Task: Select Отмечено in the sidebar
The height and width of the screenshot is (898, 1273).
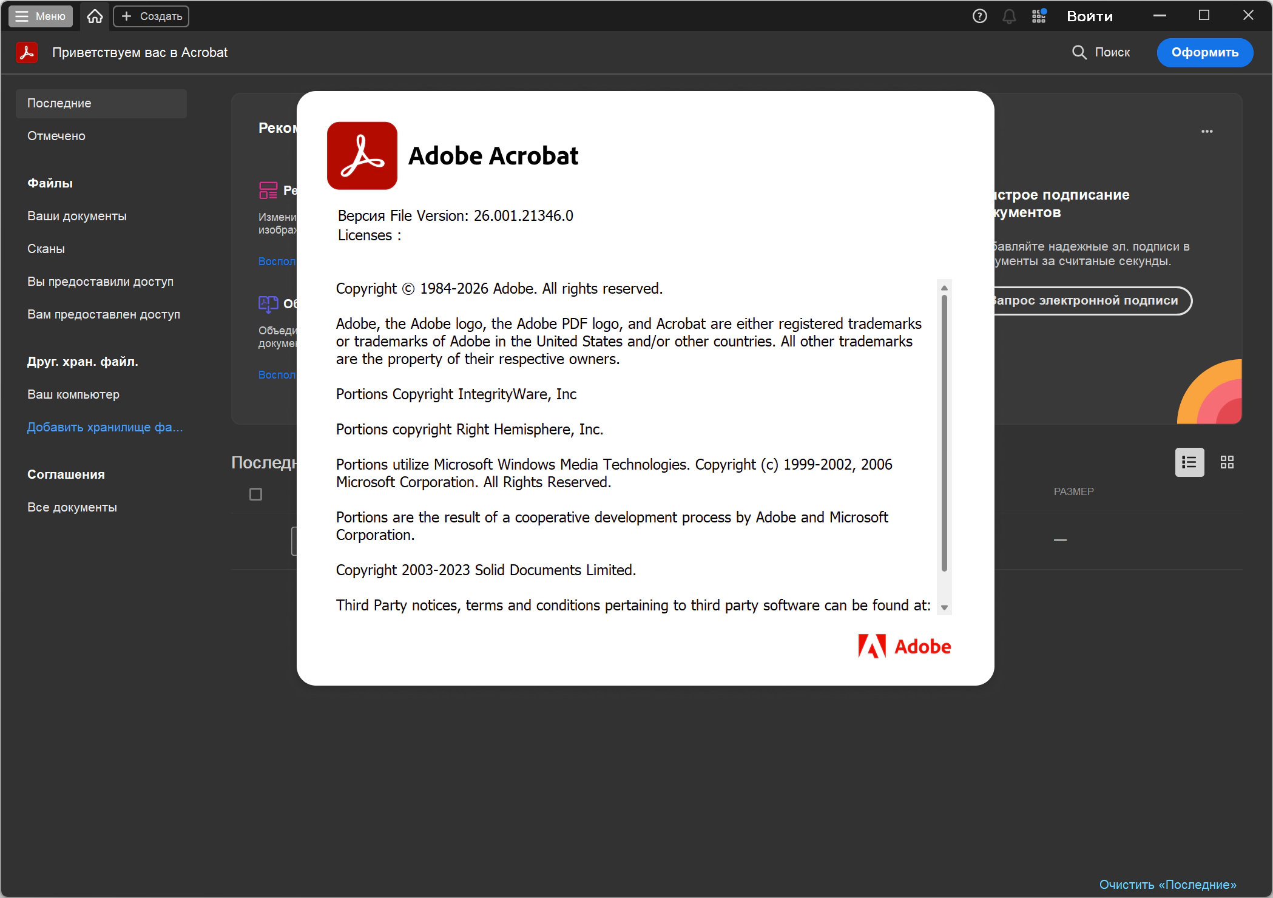Action: tap(56, 136)
